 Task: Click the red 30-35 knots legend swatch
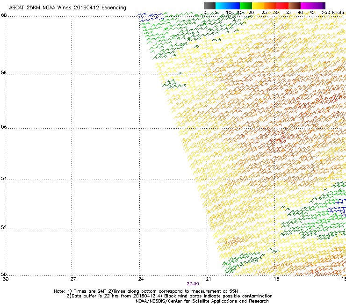pos(282,6)
